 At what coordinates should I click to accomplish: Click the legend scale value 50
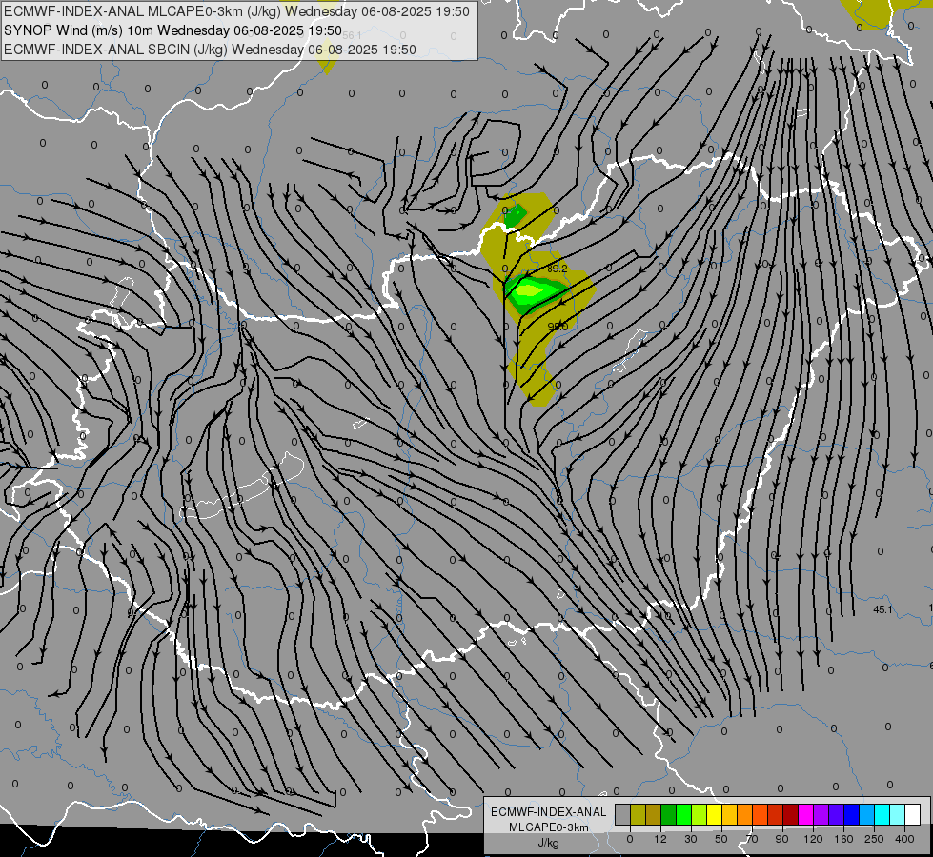[x=721, y=839]
